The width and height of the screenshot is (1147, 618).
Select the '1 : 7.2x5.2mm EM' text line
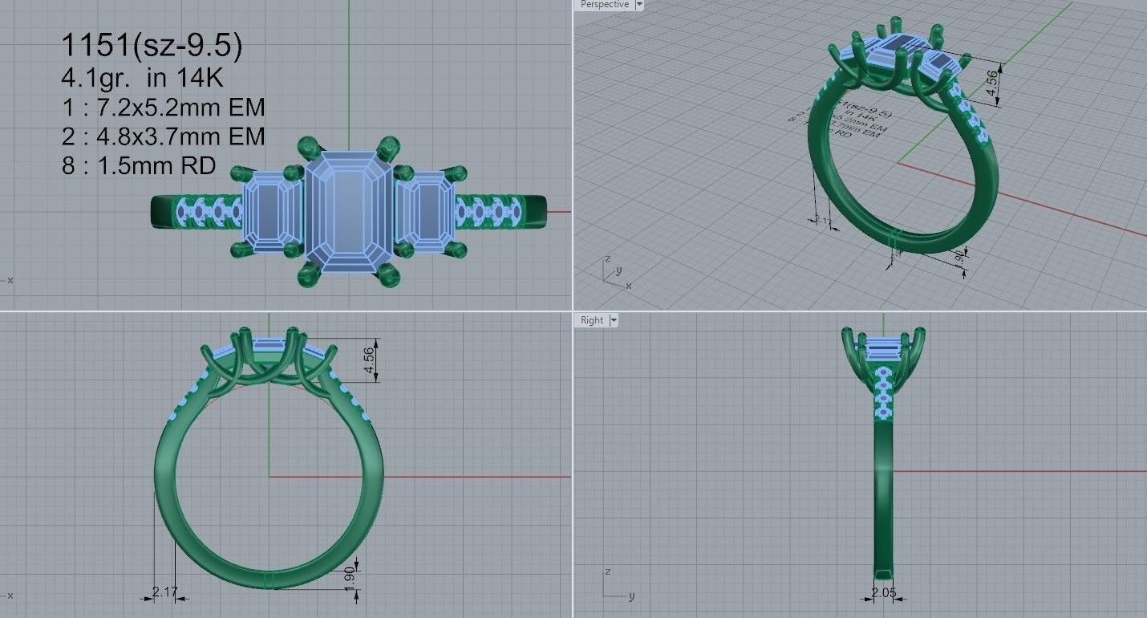(x=163, y=108)
